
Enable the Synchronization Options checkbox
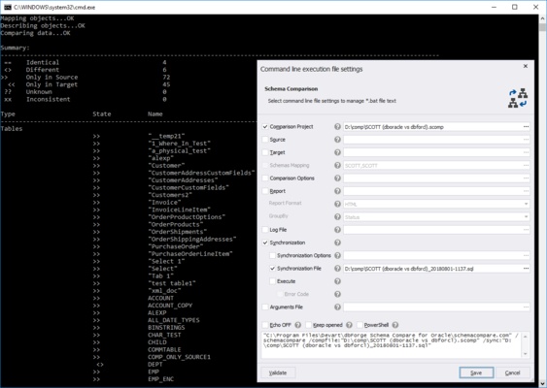click(272, 255)
